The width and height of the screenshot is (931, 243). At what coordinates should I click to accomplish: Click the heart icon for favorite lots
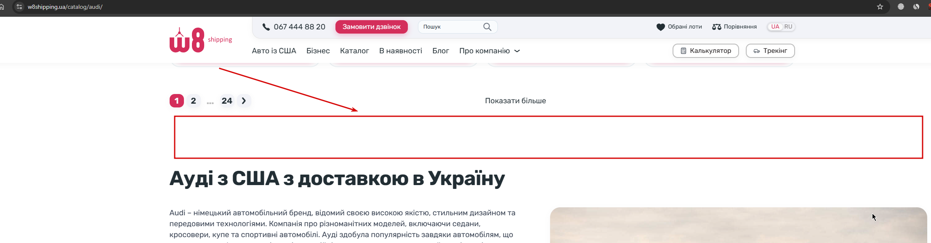tap(660, 27)
